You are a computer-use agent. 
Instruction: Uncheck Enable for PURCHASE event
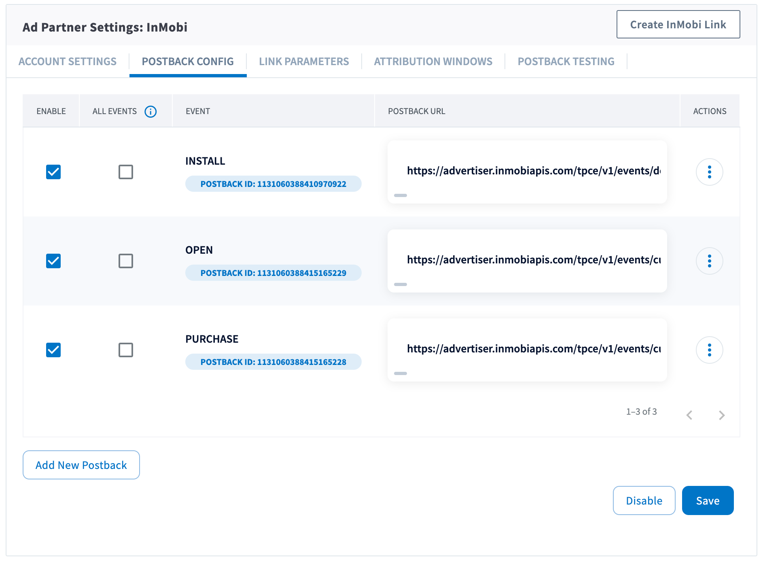coord(53,350)
